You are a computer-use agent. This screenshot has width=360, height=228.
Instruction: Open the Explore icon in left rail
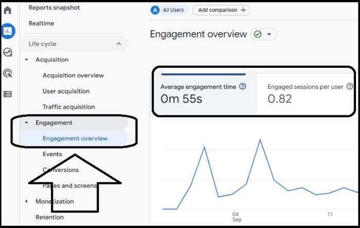(8, 52)
